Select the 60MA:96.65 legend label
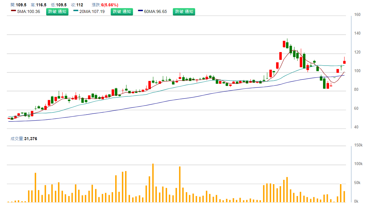 (x=155, y=12)
